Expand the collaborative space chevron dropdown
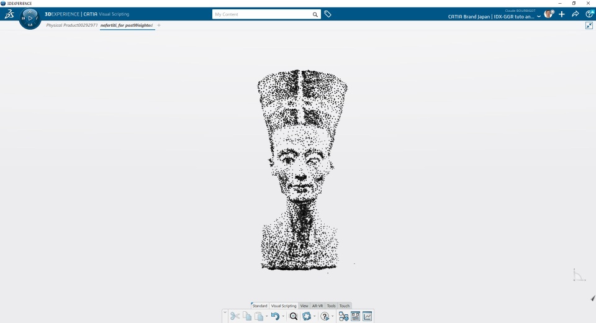Image resolution: width=596 pixels, height=323 pixels. pos(539,17)
